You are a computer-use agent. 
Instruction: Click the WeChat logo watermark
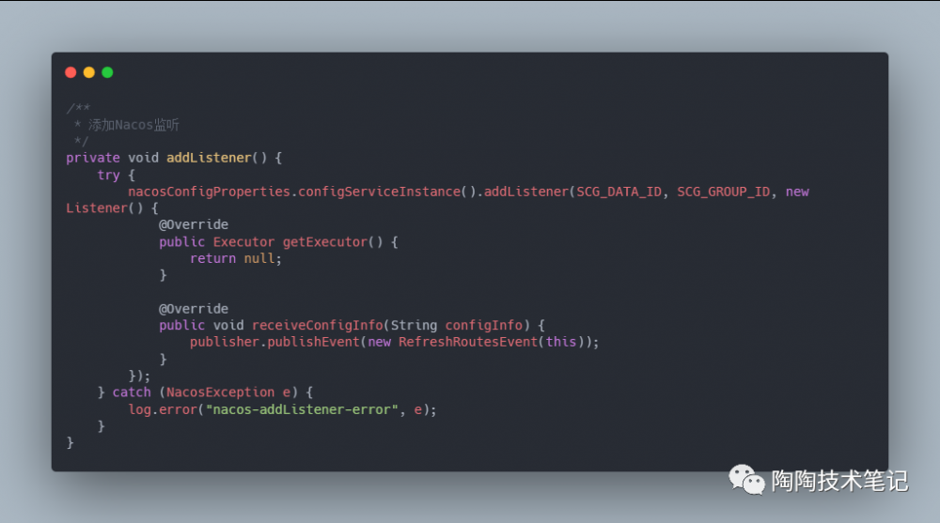pos(746,480)
